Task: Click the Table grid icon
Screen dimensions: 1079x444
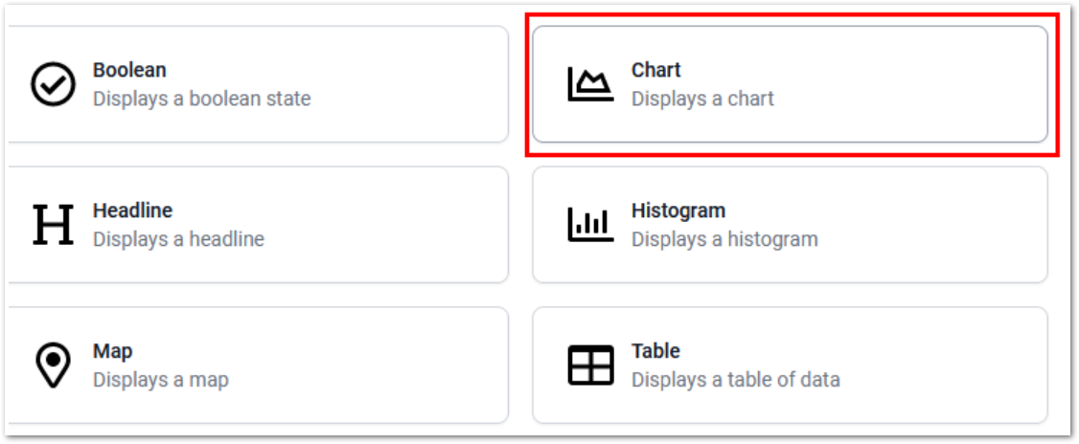Action: click(590, 366)
